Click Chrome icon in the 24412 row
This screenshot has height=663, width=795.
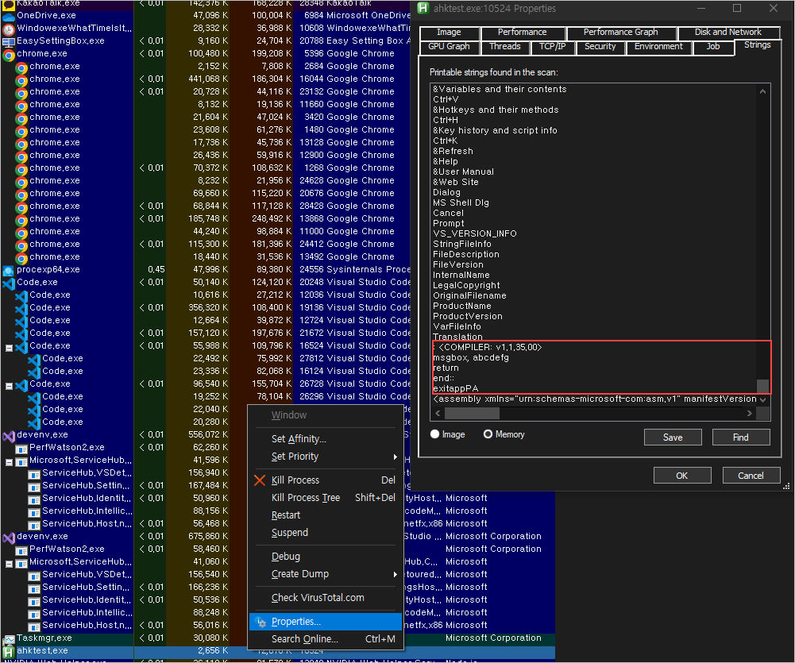click(x=21, y=245)
